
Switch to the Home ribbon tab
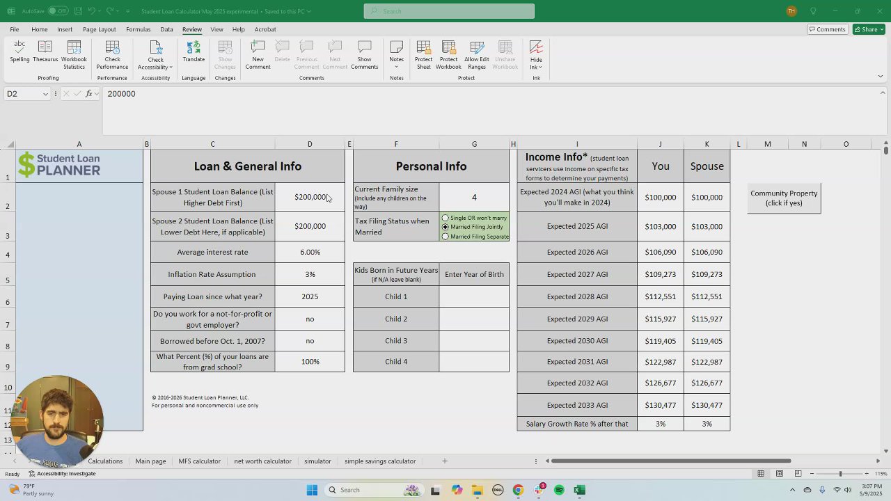click(x=39, y=29)
